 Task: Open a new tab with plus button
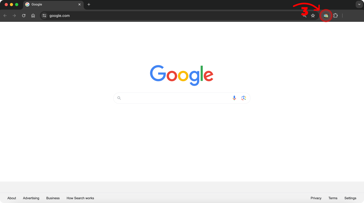(x=89, y=4)
